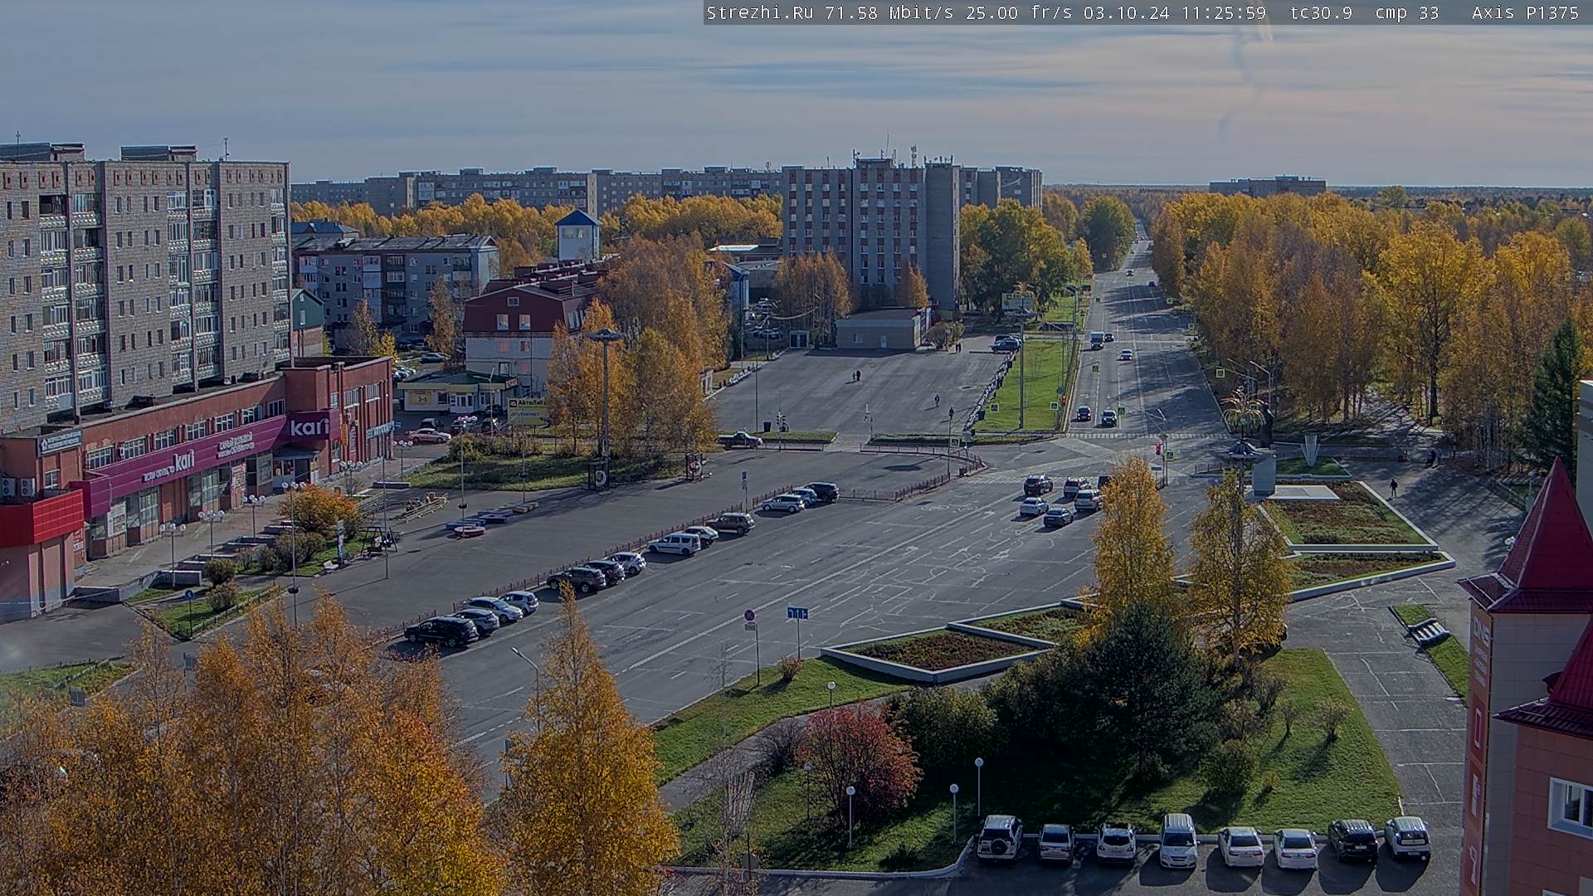
Task: Click the cmp 33 overlay value
Action: [x=1407, y=12]
